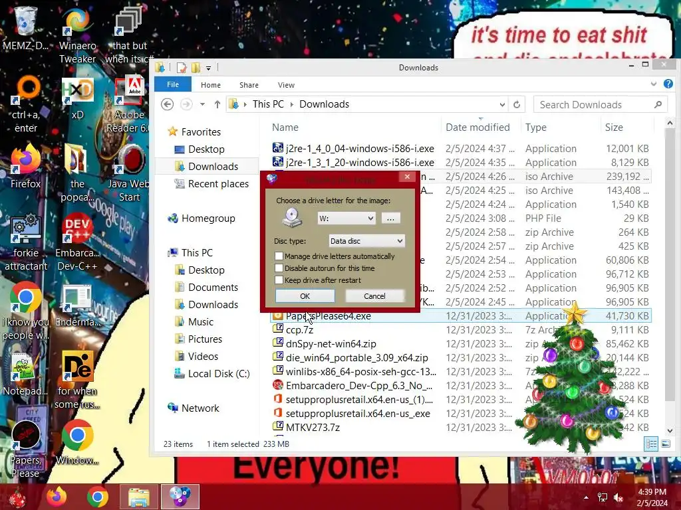Screen dimensions: 681x510
Task: Open the 'that but when its c#' shortcut
Action: pos(129,36)
